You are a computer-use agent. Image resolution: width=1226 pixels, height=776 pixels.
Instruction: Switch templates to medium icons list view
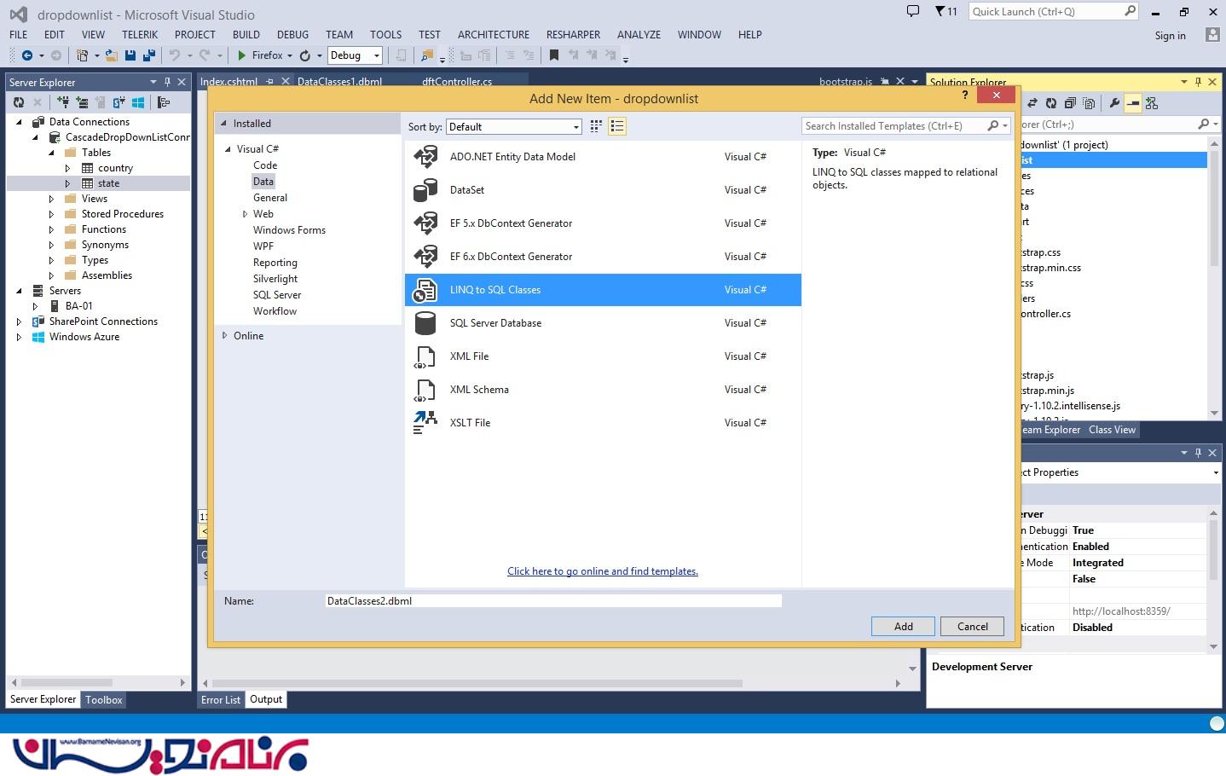(x=617, y=126)
